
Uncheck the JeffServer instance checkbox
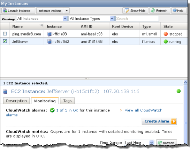click(x=5, y=41)
